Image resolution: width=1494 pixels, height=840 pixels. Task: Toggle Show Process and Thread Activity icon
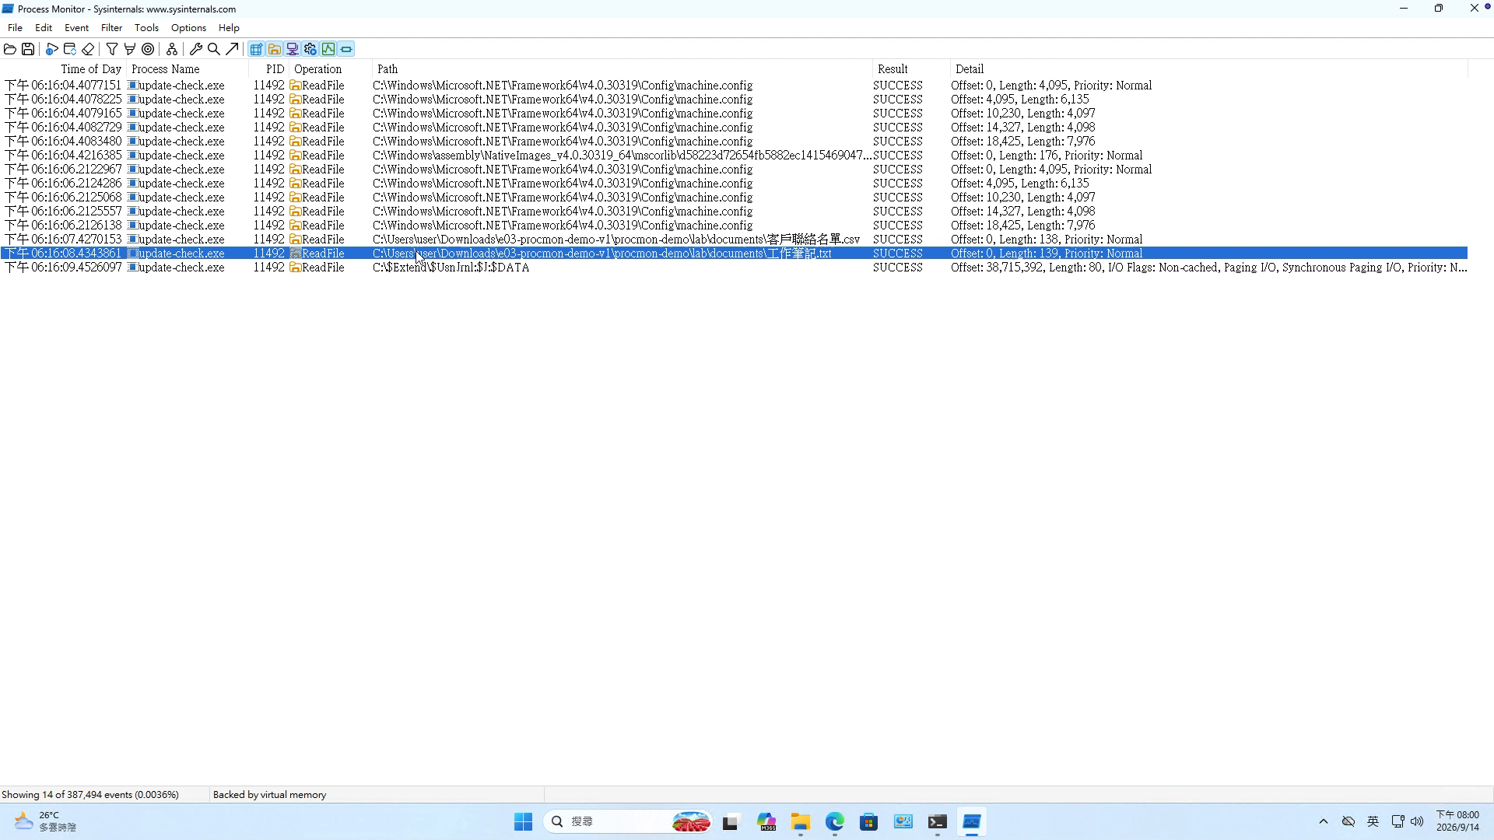pyautogui.click(x=310, y=49)
